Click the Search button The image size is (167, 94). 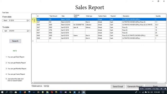point(15,41)
